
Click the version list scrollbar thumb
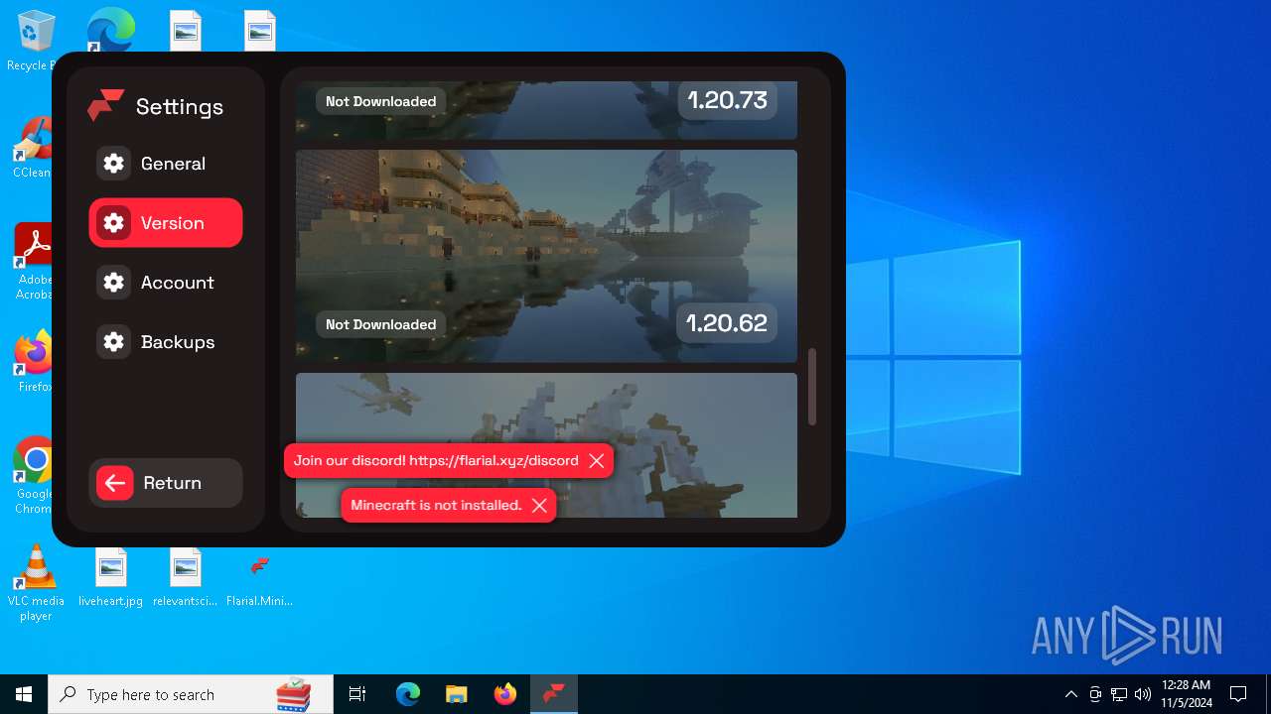coord(812,387)
